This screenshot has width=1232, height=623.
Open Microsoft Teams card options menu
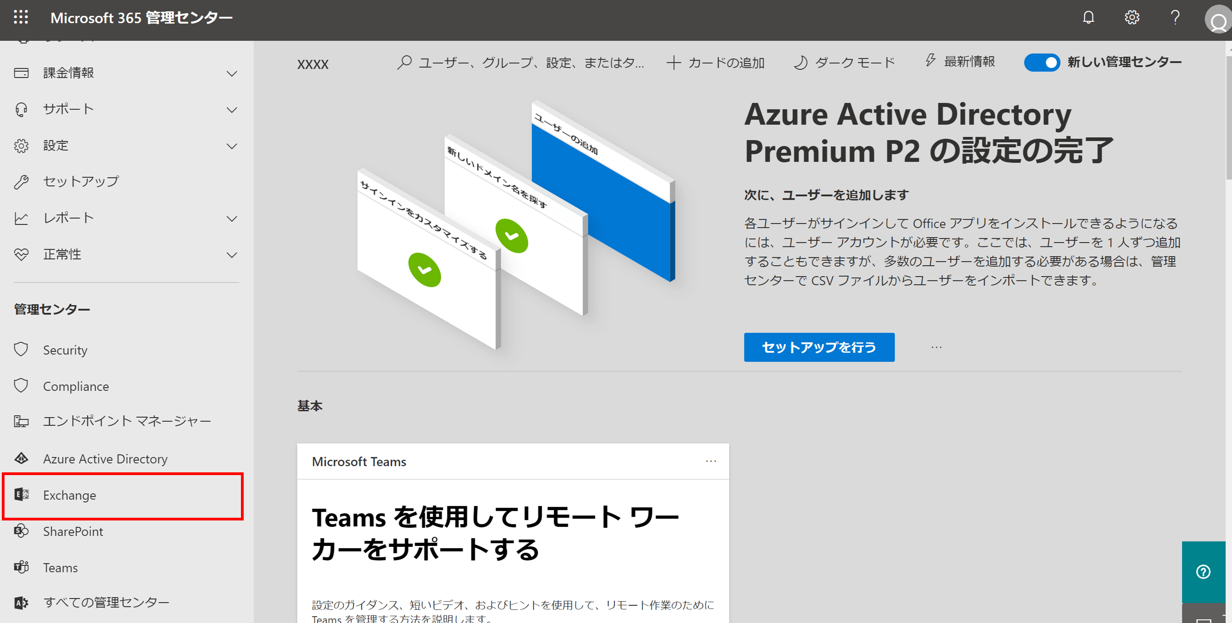point(711,461)
